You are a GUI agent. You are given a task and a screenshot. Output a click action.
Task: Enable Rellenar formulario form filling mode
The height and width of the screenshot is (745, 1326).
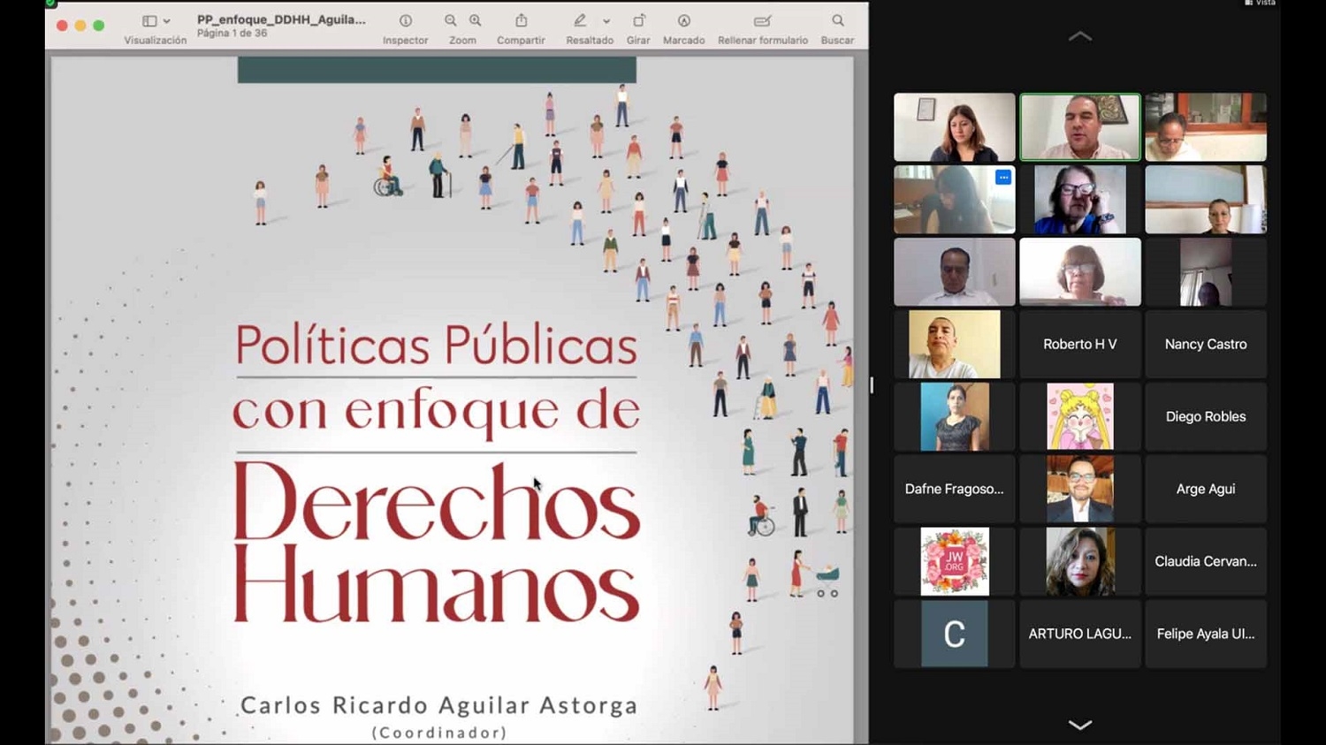pos(762,21)
